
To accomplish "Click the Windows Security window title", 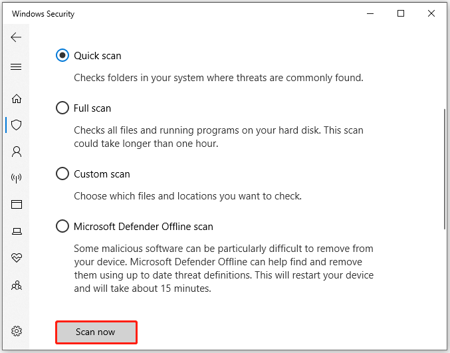I will [43, 14].
